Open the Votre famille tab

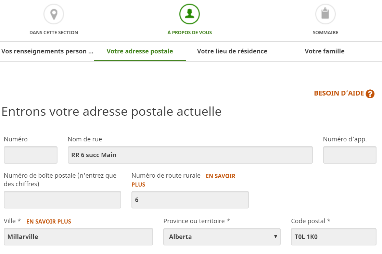pyautogui.click(x=324, y=51)
